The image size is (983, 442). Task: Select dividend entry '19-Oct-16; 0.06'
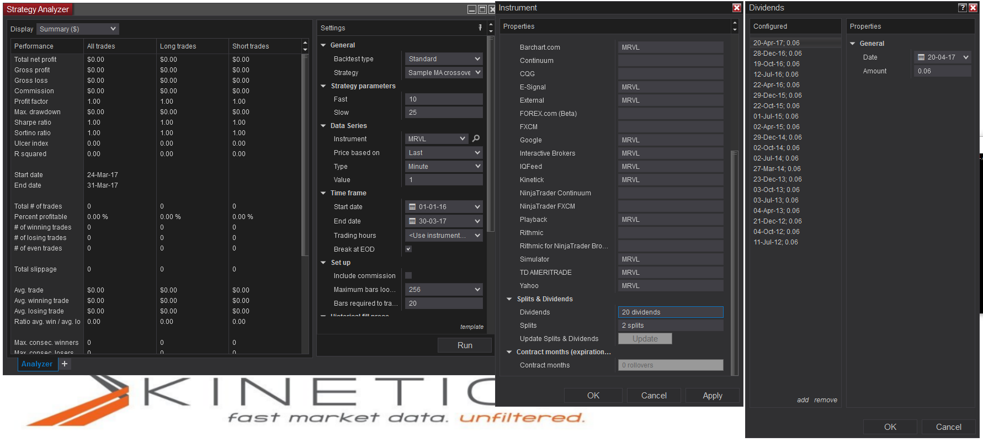778,64
